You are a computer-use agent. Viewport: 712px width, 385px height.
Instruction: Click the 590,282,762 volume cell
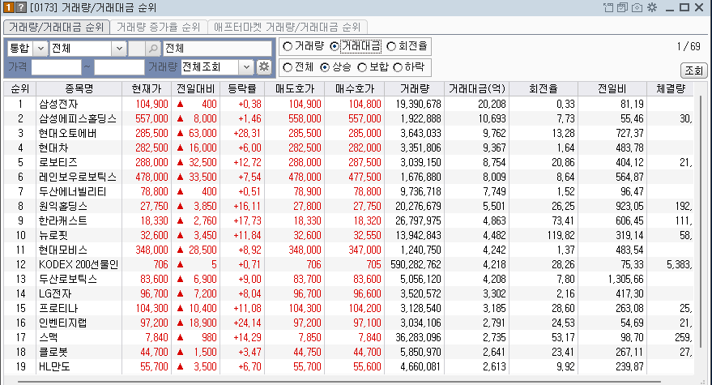(416, 264)
